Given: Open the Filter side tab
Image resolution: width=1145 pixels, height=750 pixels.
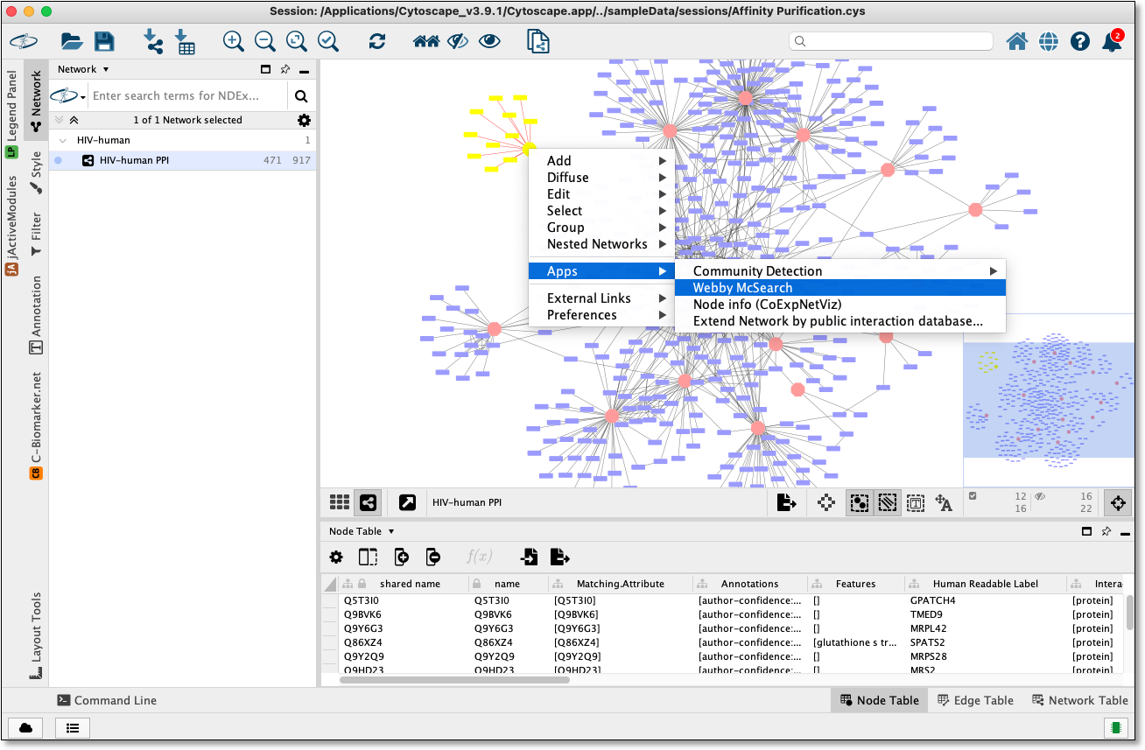Looking at the screenshot, I should [36, 234].
